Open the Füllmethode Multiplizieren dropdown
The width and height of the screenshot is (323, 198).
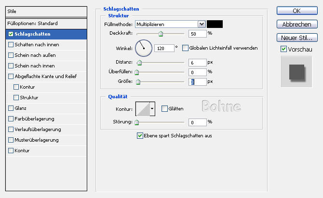tap(201, 24)
